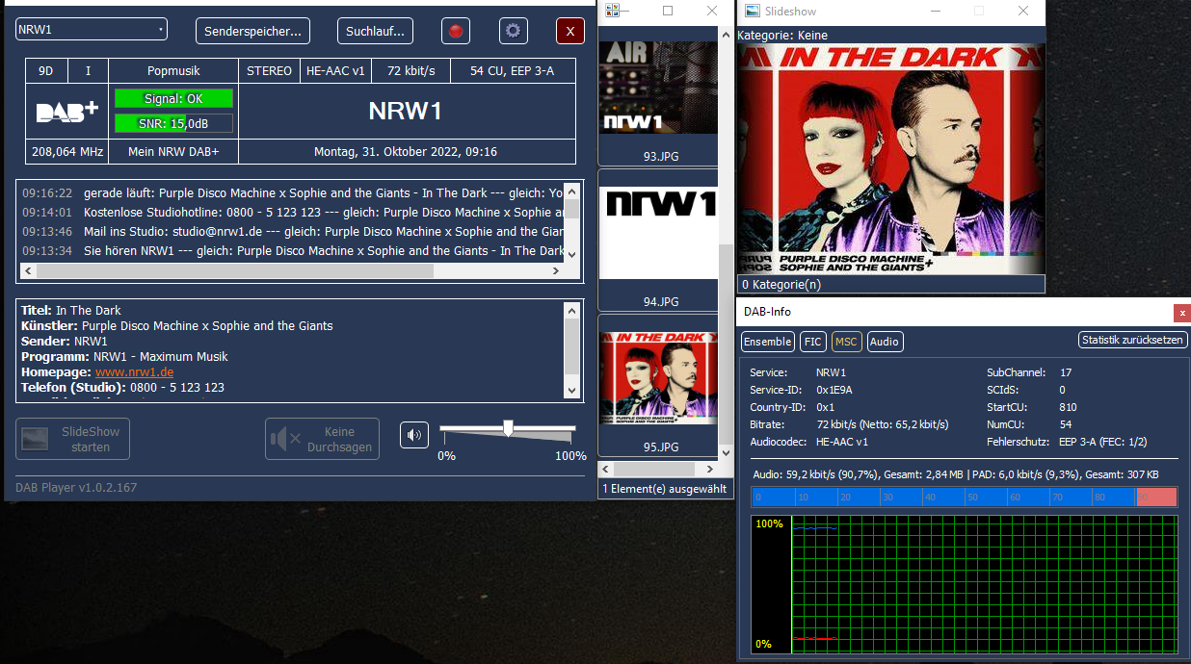This screenshot has width=1191, height=664.
Task: Select the 95.JPG thumbnail
Action: point(660,380)
